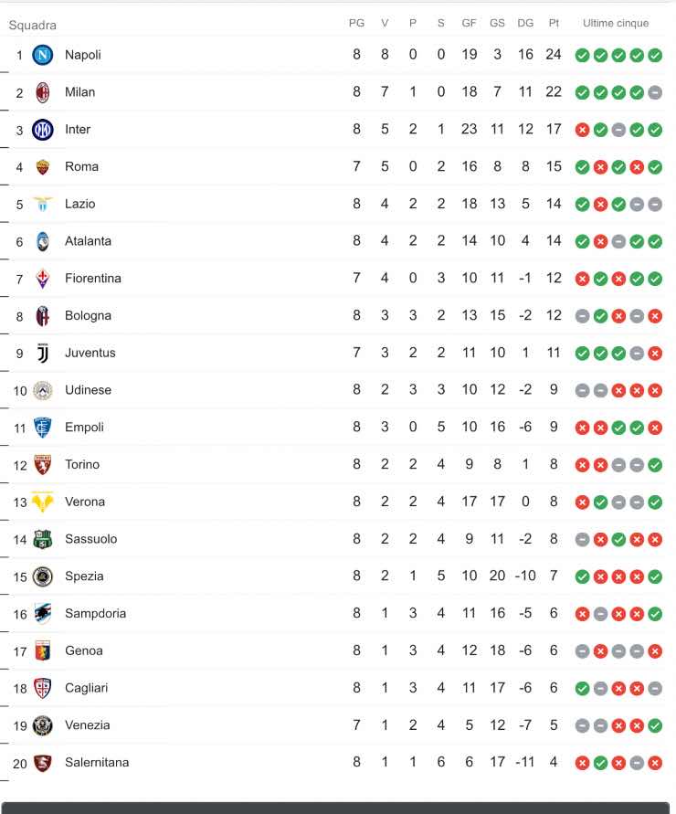Image resolution: width=676 pixels, height=814 pixels.
Task: Click the Verona team crest
Action: click(x=43, y=502)
